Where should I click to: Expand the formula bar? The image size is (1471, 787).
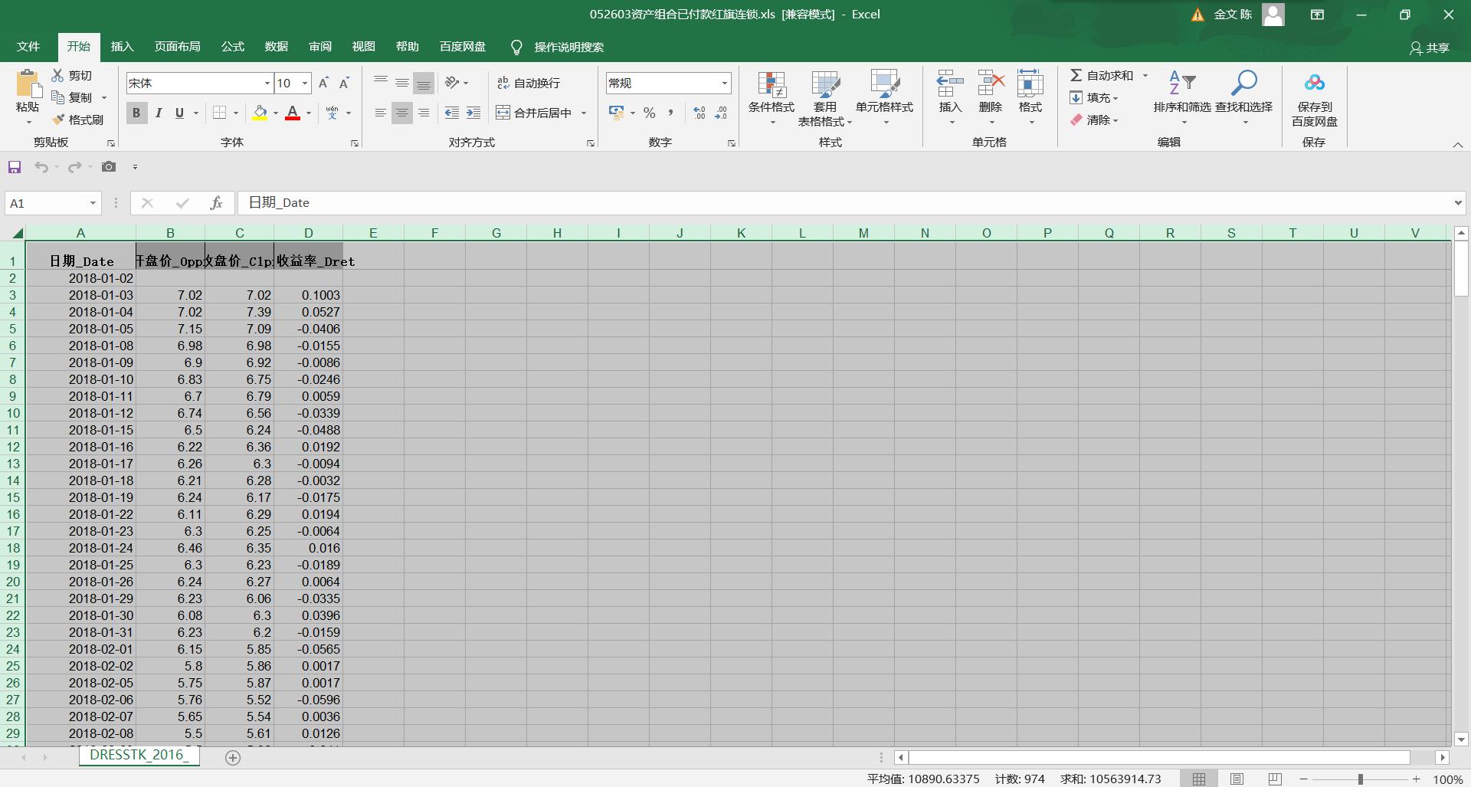coord(1457,203)
